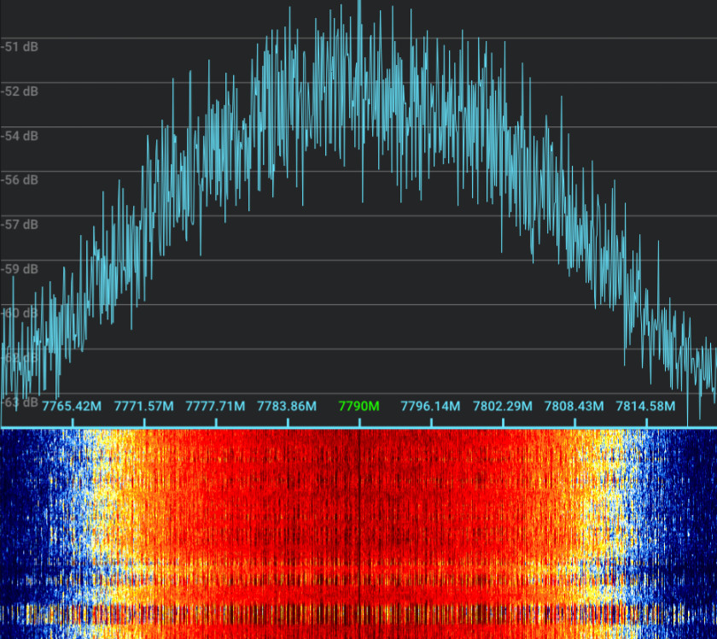
Task: Select the -54 dB level label
Action: 20,136
